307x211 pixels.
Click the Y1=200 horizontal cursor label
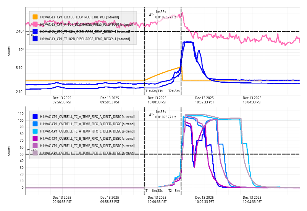tap(32, 35)
